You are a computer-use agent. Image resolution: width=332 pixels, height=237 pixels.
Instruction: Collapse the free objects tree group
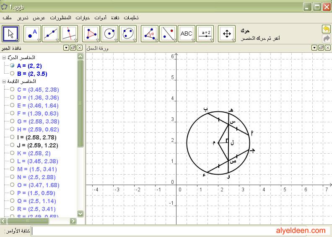[x=4, y=57]
